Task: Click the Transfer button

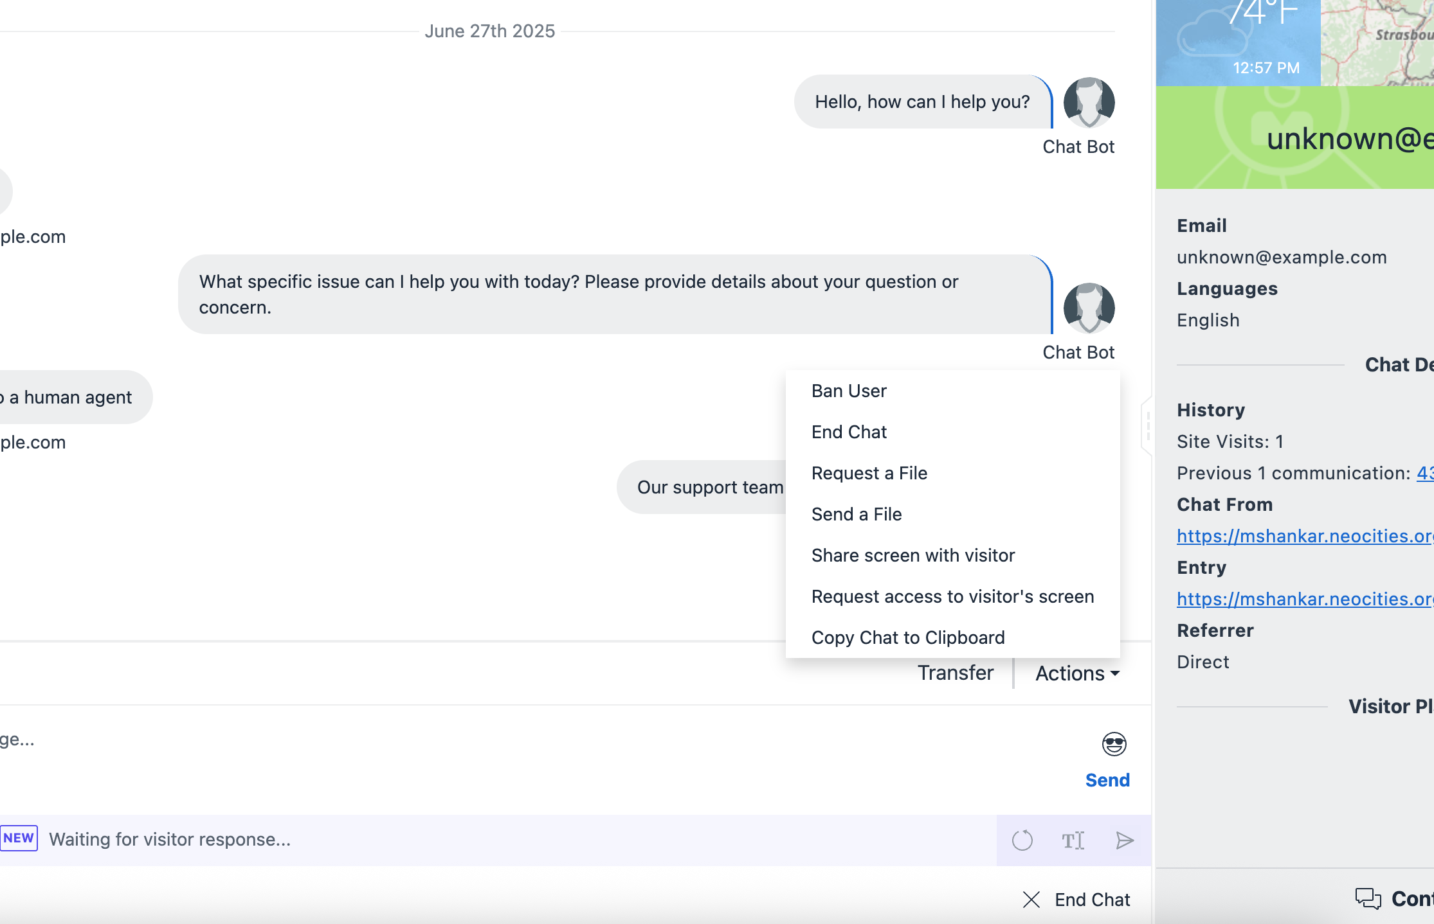Action: [x=955, y=673]
